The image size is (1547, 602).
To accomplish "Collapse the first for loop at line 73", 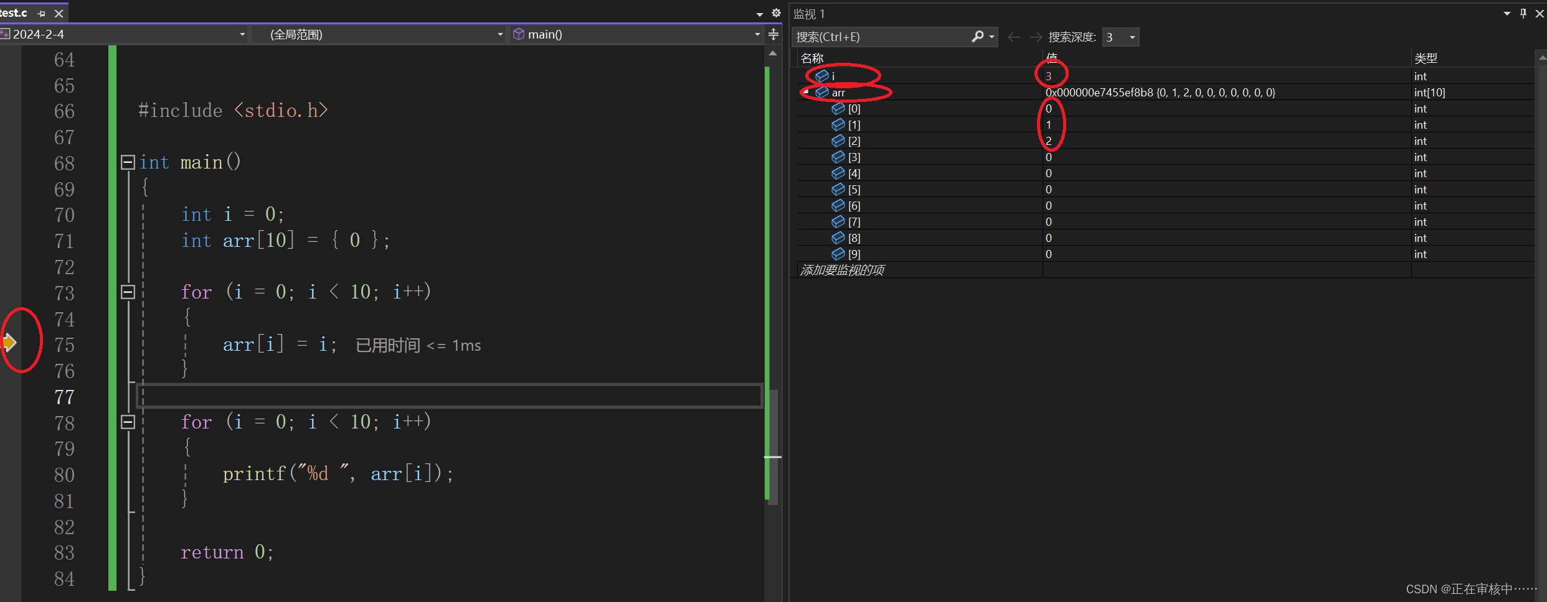I will [x=128, y=292].
